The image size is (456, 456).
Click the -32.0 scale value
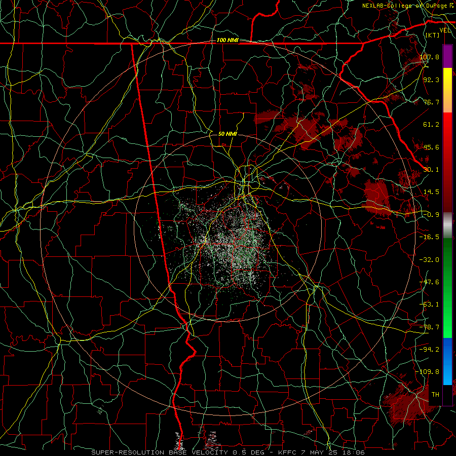[x=429, y=260]
